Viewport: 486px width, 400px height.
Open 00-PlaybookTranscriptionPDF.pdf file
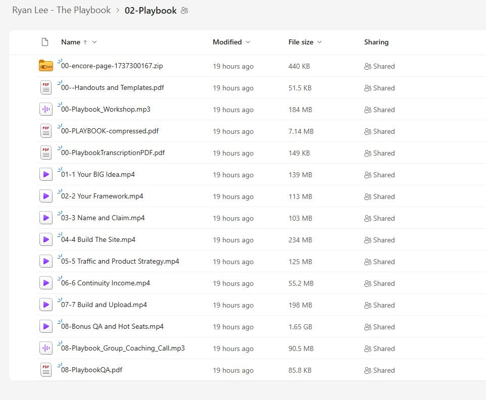[x=113, y=153]
